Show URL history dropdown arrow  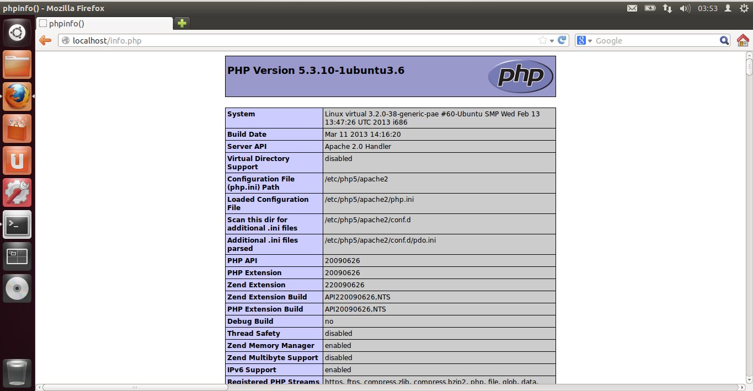coord(552,40)
